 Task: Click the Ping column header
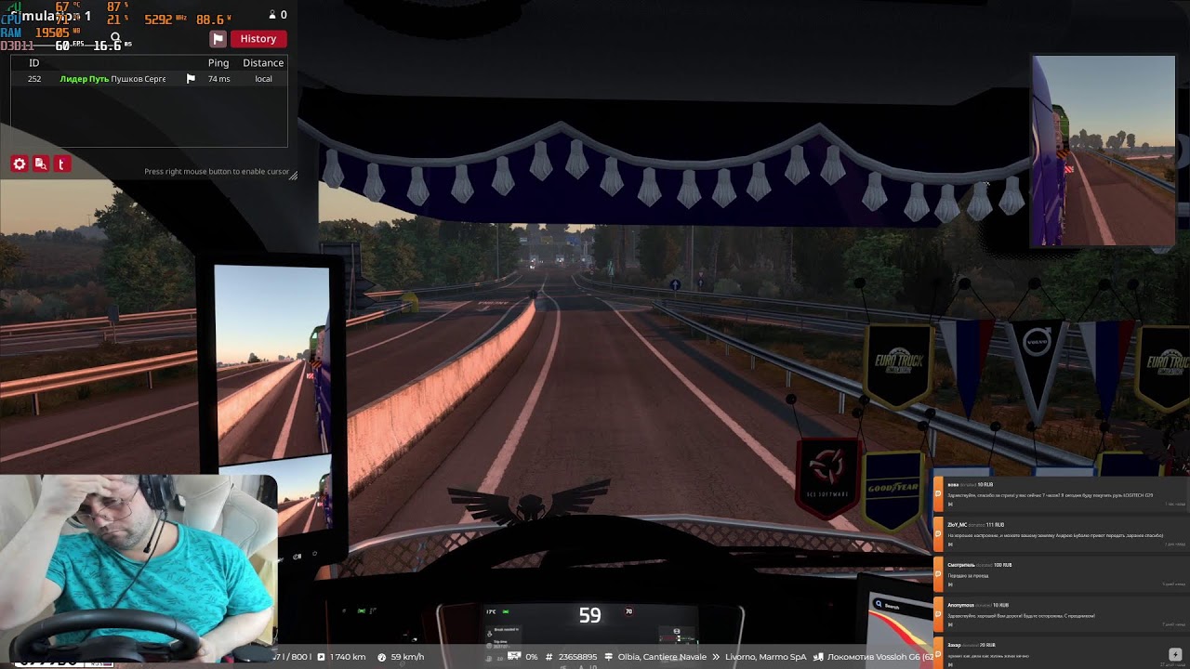(218, 63)
